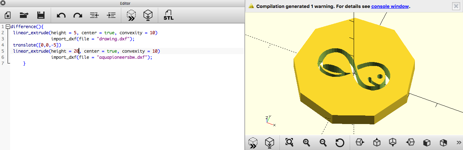
Task: Switch to the Back view
Action: 443,142
